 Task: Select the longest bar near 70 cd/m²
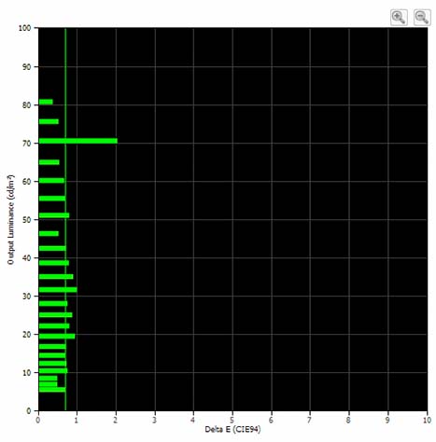pos(78,141)
